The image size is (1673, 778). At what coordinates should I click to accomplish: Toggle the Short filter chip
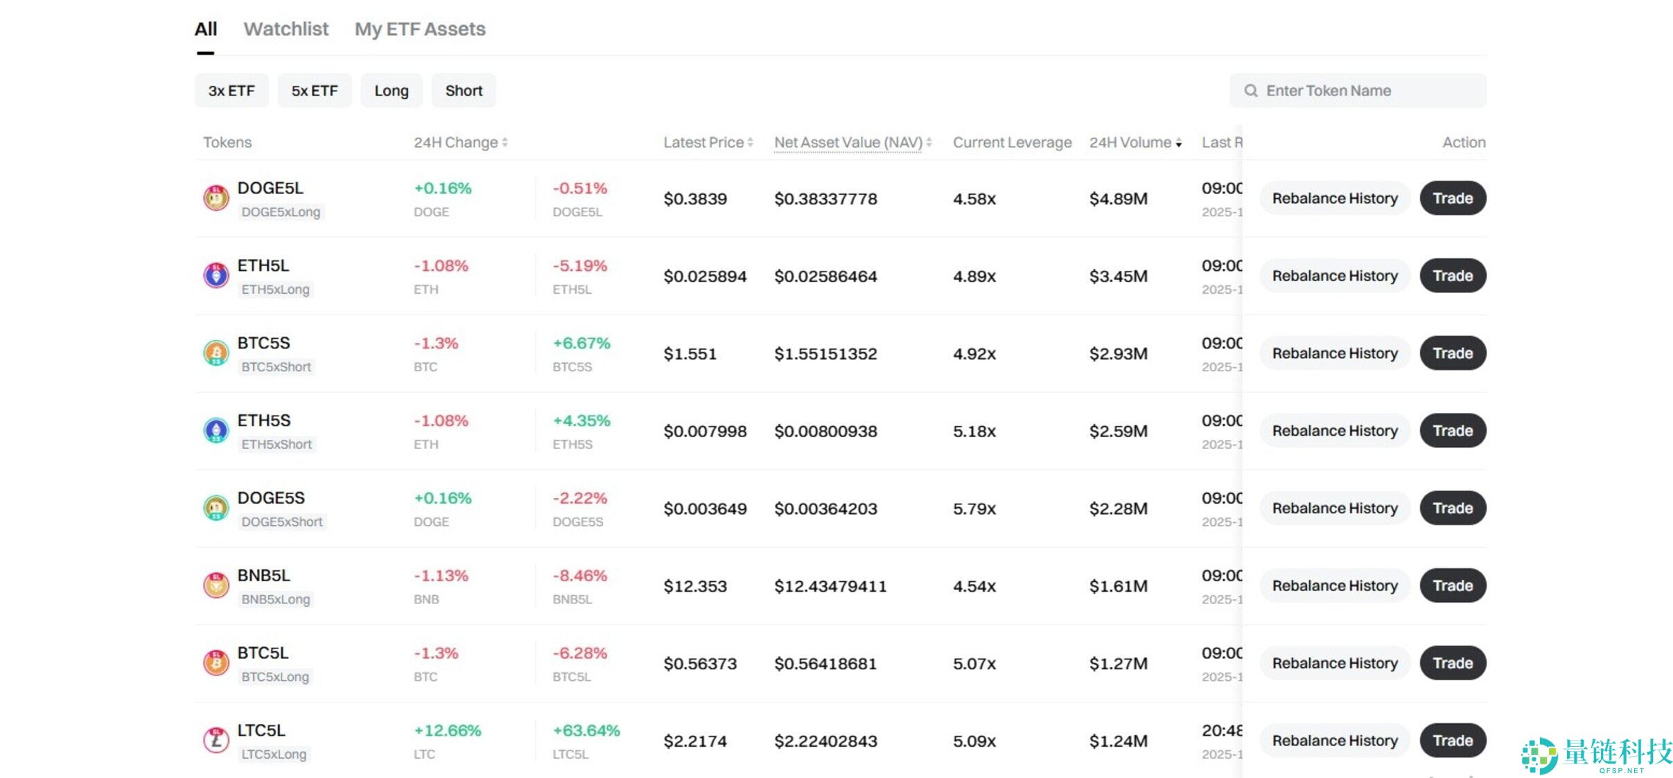point(464,91)
